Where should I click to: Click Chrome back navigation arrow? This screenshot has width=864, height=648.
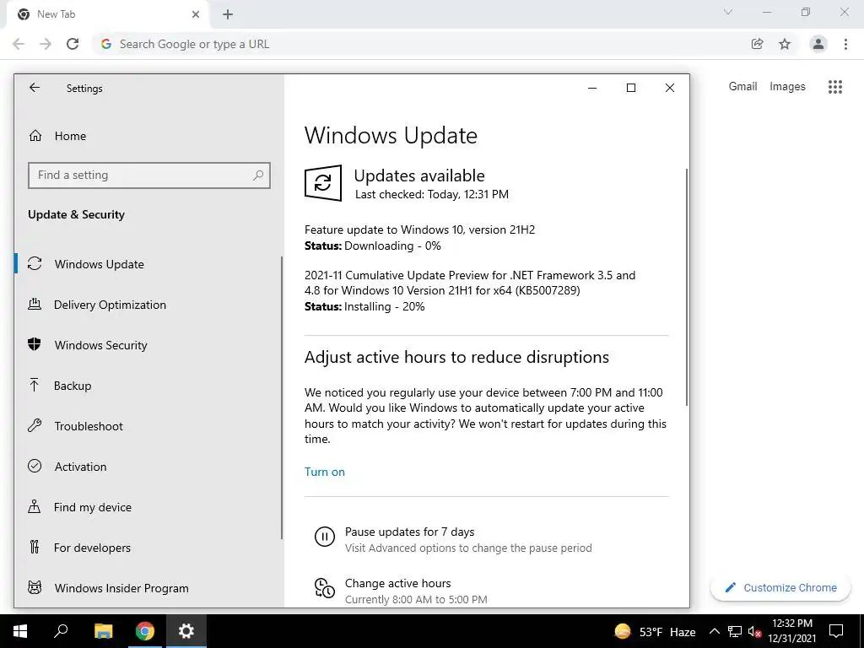click(19, 44)
